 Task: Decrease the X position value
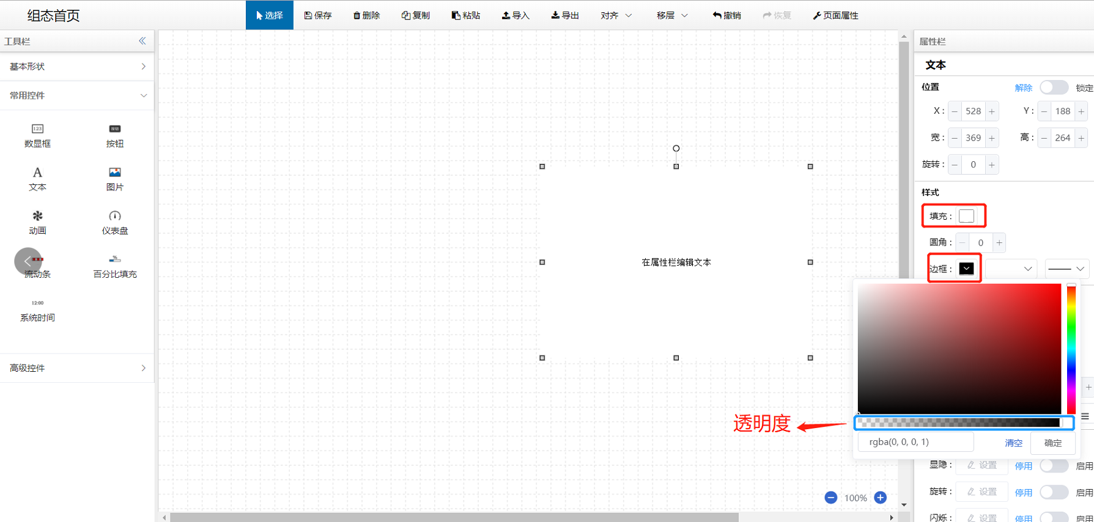955,111
